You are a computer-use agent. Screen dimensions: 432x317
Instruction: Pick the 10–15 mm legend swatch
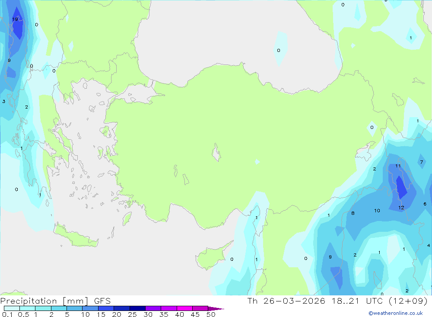(90, 308)
